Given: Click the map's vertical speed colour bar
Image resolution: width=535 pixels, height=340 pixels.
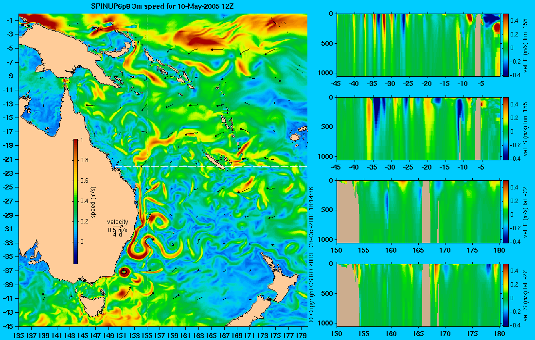Looking at the screenshot, I should tap(75, 202).
